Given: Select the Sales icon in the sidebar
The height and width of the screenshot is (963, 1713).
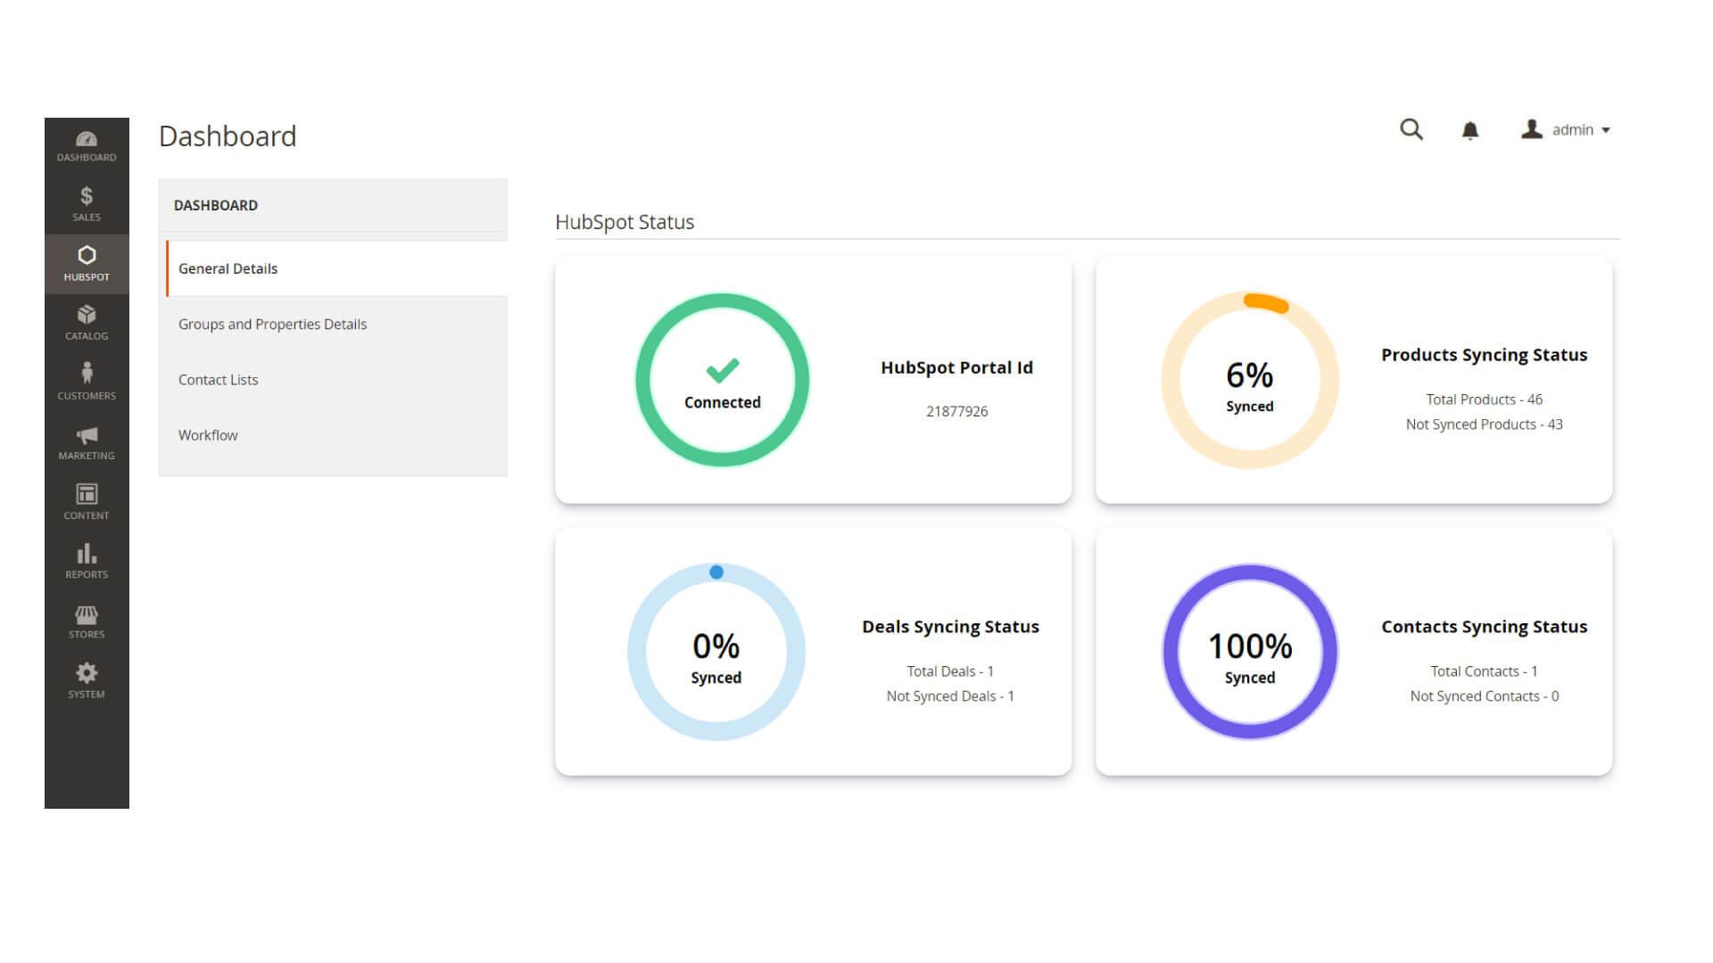Looking at the screenshot, I should coord(86,203).
